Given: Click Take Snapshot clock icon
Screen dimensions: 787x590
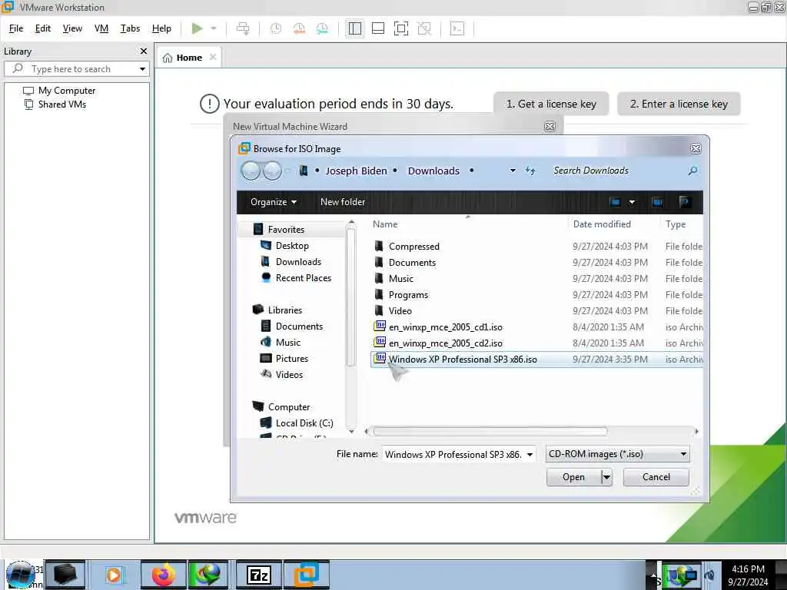Looking at the screenshot, I should point(276,28).
